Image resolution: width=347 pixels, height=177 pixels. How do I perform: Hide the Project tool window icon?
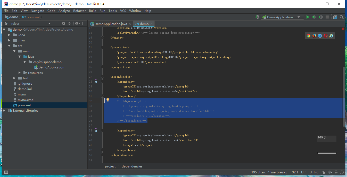tap(84, 23)
